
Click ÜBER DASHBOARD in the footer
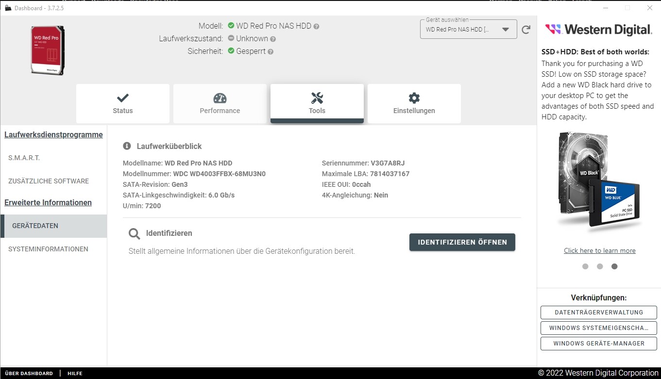click(29, 374)
